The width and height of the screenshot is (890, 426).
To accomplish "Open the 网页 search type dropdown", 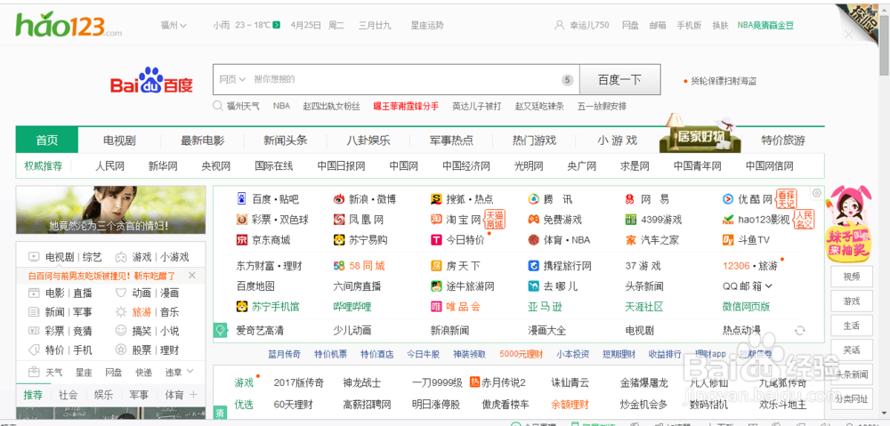I will 232,79.
